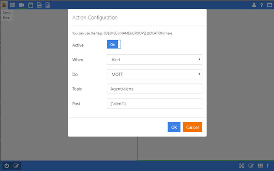
Task: Expand the Do dropdown showing MQTT
Action: point(154,74)
